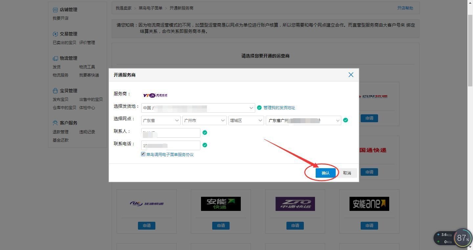Click the 物流管理 truck icon
This screenshot has height=250, width=473.
coord(55,58)
